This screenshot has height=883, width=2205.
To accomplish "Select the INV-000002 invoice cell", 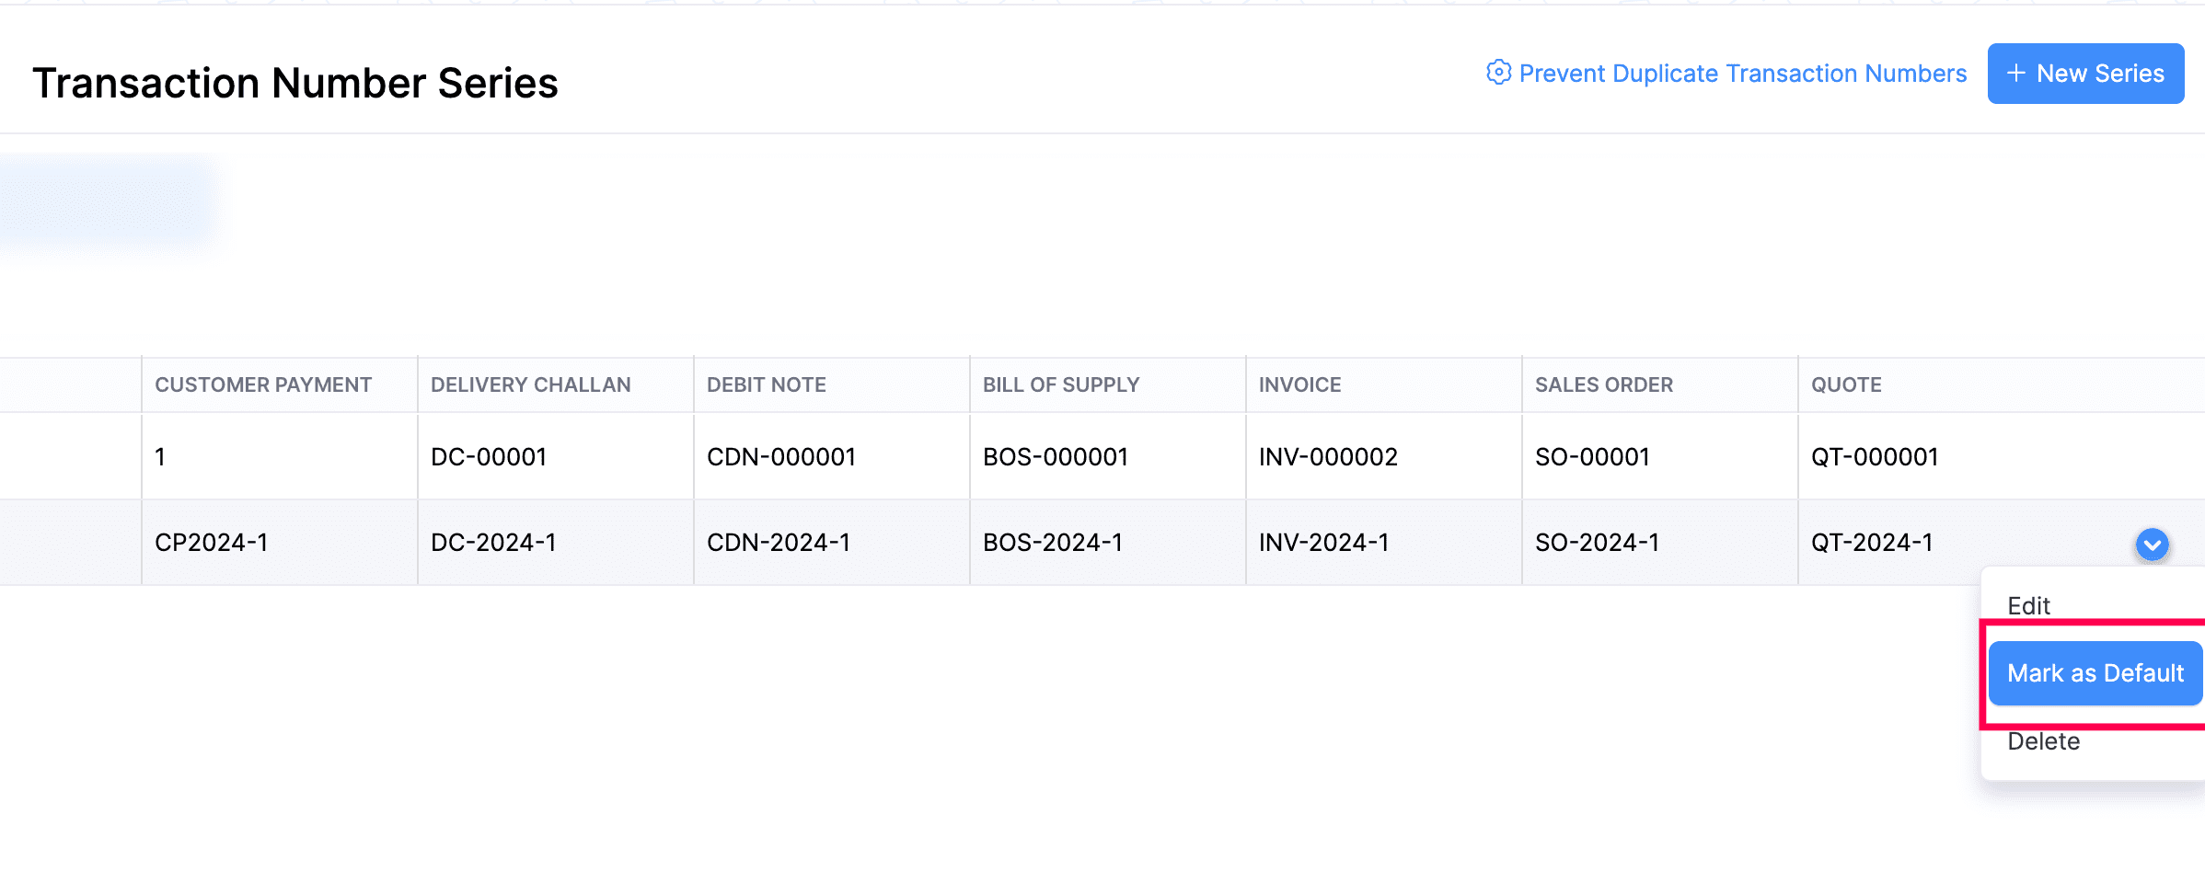I will click(x=1327, y=457).
